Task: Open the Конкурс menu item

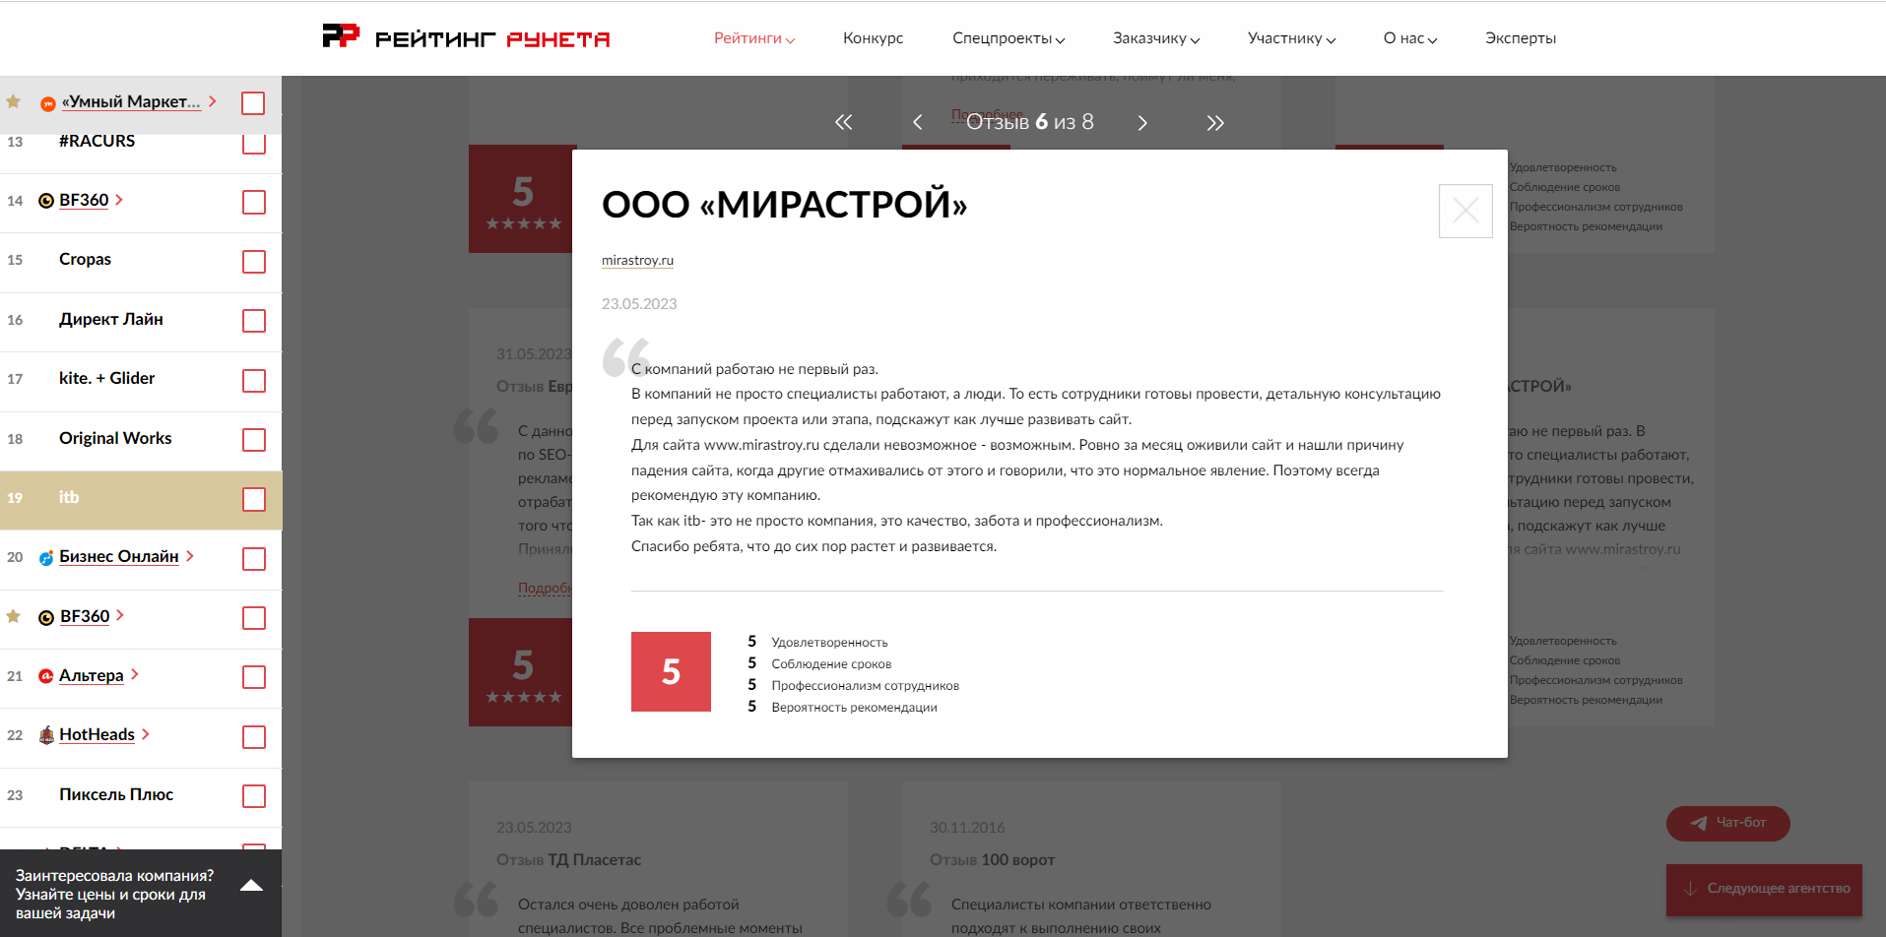Action: (873, 38)
